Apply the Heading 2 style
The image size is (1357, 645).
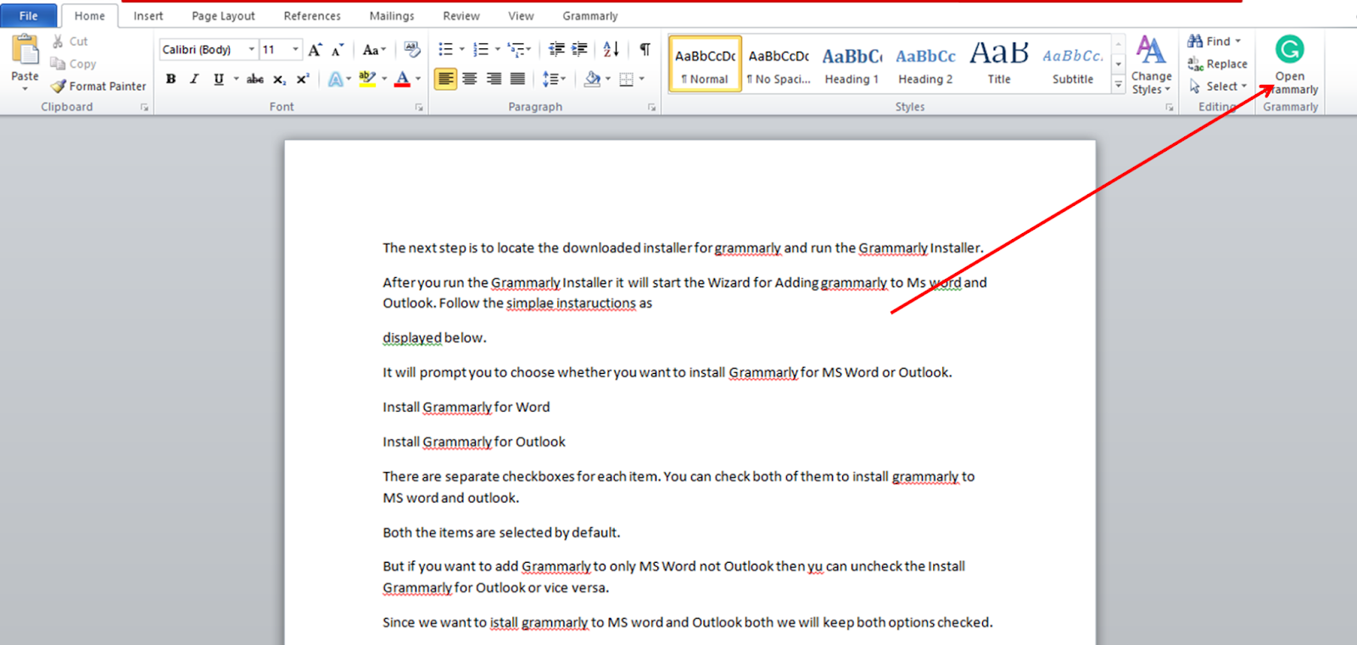coord(925,64)
